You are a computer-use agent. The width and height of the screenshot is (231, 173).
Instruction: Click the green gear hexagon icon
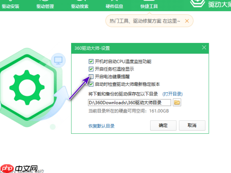pos(27,88)
